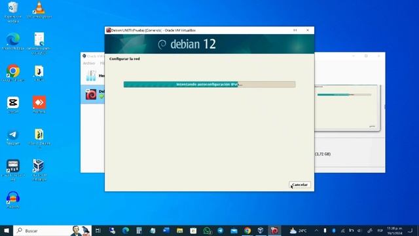The height and width of the screenshot is (236, 419).
Task: Cancel the network autoconfiguration
Action: pyautogui.click(x=300, y=185)
